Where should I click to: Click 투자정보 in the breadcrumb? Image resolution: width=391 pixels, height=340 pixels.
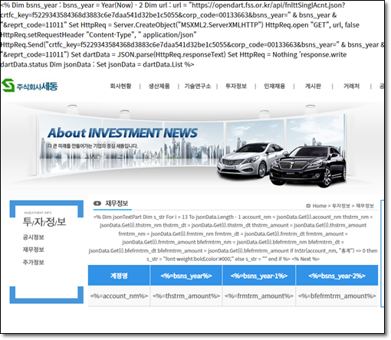(341, 206)
